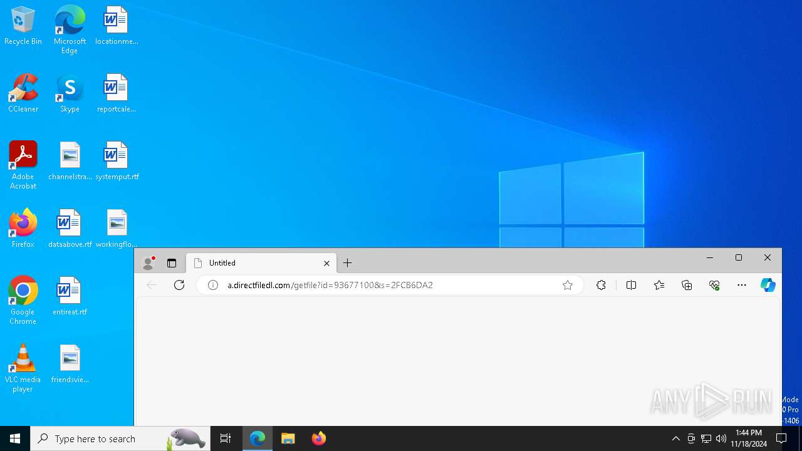802x451 pixels.
Task: Open Edge profile icon
Action: (x=148, y=263)
